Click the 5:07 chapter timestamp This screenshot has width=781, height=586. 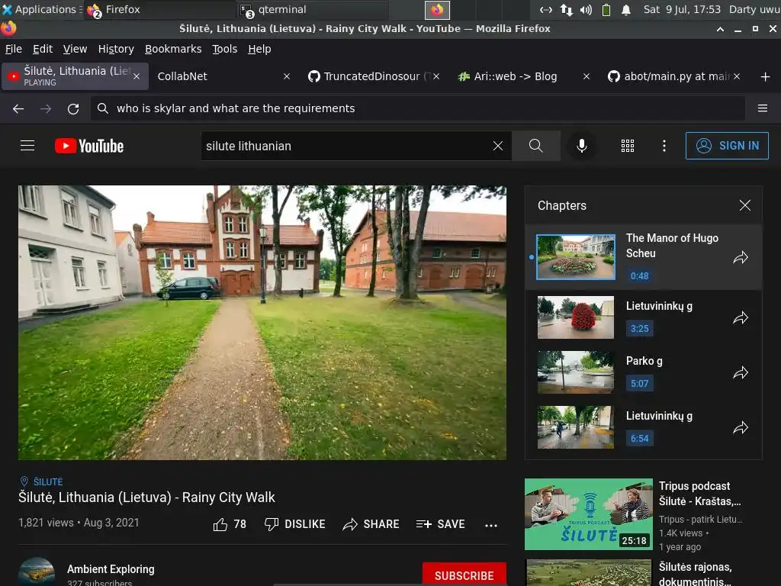click(x=640, y=383)
